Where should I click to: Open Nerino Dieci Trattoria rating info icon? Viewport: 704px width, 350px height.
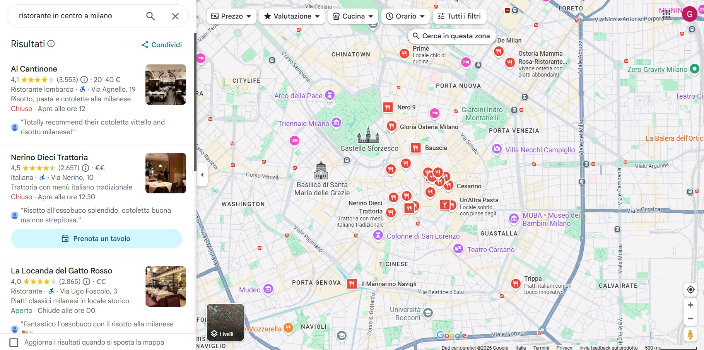(x=85, y=168)
